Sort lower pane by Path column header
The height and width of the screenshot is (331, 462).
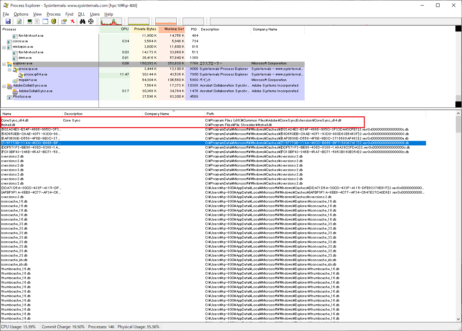315,114
